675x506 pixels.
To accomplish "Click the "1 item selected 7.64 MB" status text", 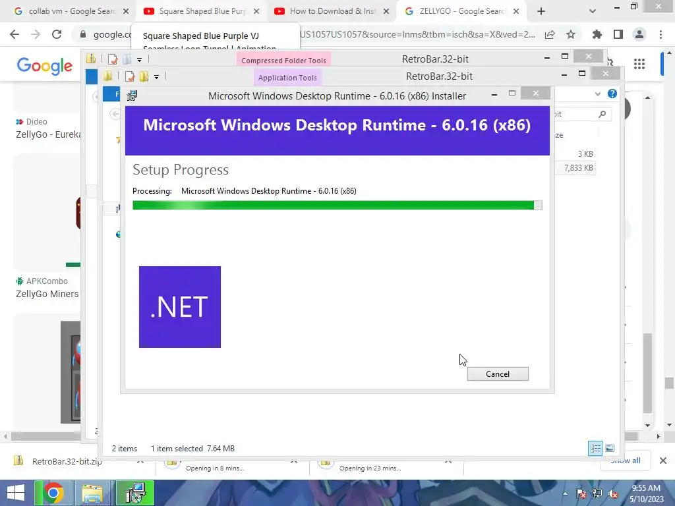I will tap(192, 448).
